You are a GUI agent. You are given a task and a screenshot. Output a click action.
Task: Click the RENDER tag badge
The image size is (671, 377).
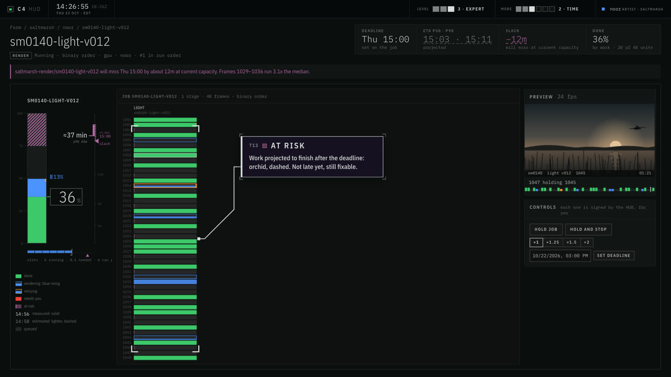(x=21, y=55)
